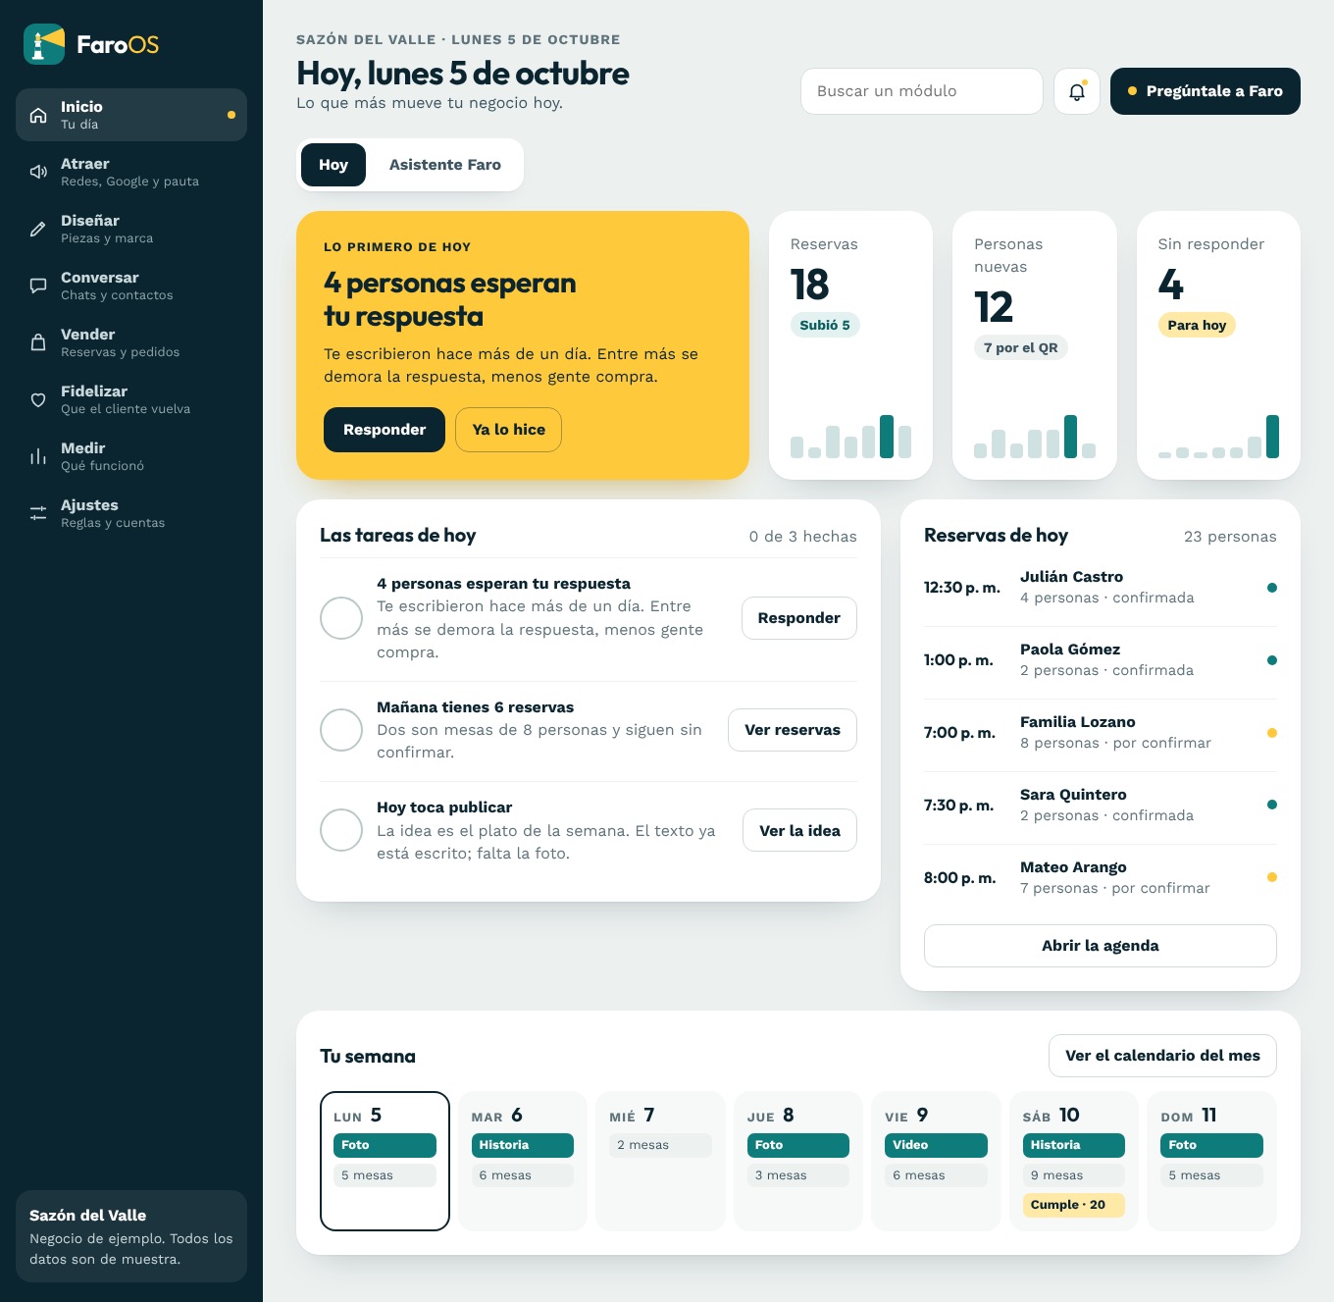This screenshot has height=1302, width=1334.
Task: Click the Medir bar chart icon
Action: click(x=38, y=456)
